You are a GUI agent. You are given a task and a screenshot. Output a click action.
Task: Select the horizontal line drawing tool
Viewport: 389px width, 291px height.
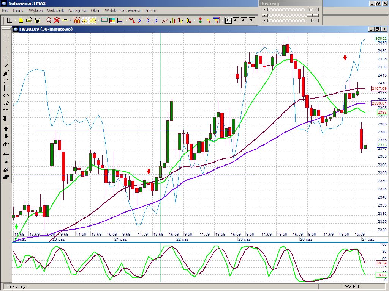click(x=6, y=42)
